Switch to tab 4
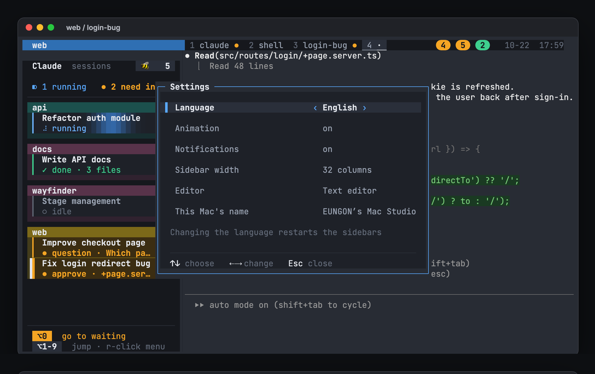This screenshot has height=374, width=595. pyautogui.click(x=374, y=45)
